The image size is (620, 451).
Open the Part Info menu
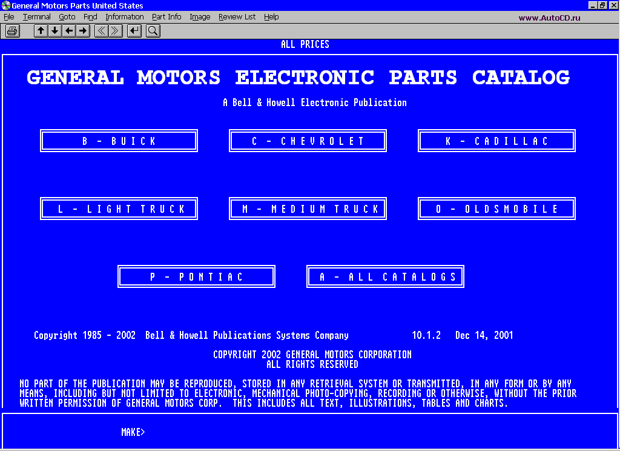tap(167, 17)
